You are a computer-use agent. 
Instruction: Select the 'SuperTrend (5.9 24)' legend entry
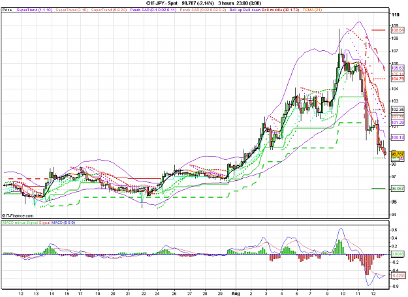[x=109, y=10]
